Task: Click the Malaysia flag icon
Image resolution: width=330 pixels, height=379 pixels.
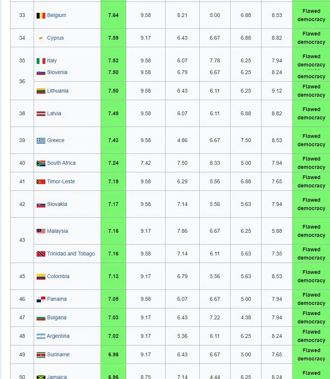Action: tap(41, 231)
